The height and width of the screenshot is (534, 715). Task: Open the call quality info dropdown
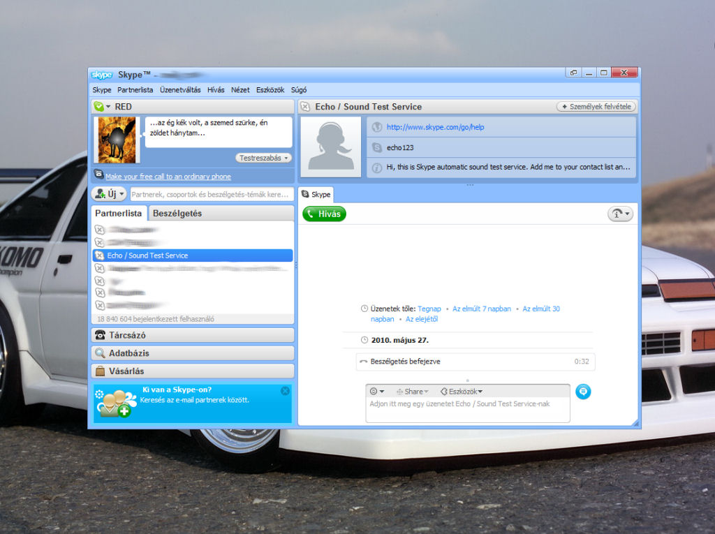coord(620,214)
